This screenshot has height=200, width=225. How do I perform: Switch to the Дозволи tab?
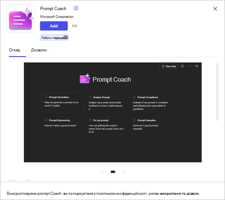pos(39,50)
